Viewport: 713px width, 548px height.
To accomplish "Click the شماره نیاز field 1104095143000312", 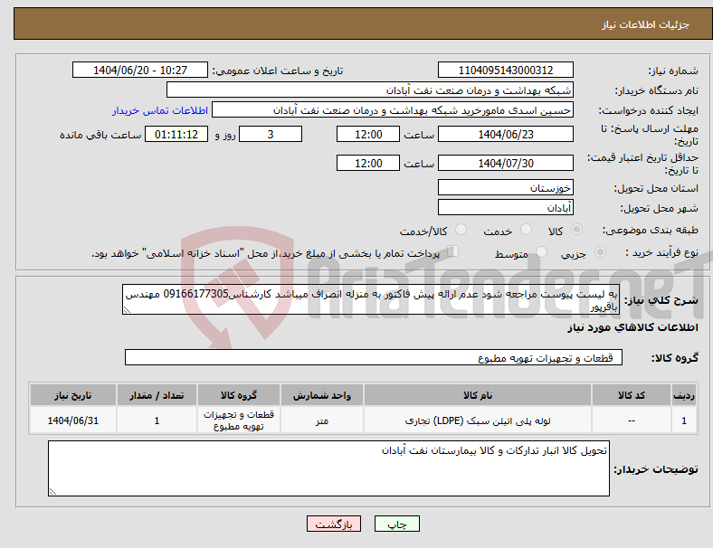I will [505, 70].
